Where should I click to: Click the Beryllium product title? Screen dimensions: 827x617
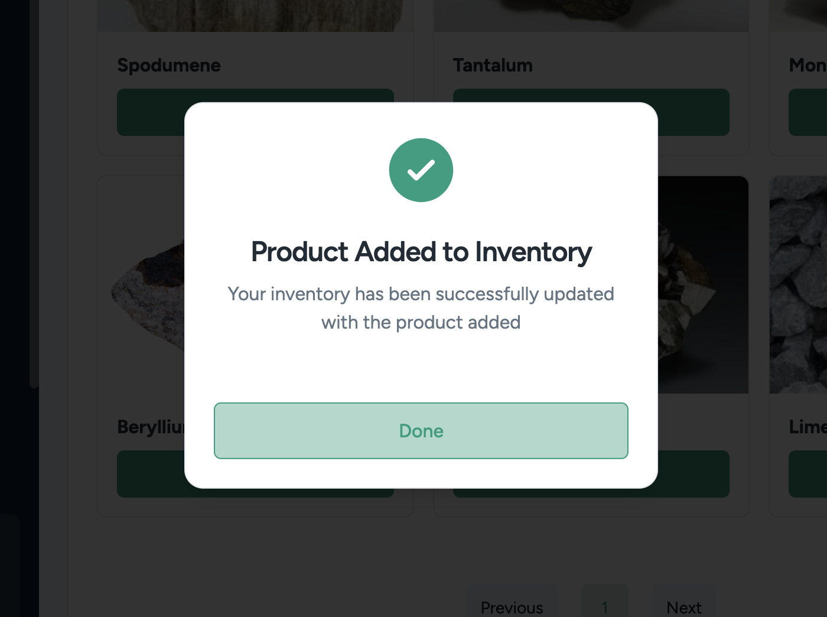(151, 427)
